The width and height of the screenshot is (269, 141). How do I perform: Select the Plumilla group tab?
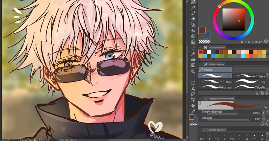215,70
